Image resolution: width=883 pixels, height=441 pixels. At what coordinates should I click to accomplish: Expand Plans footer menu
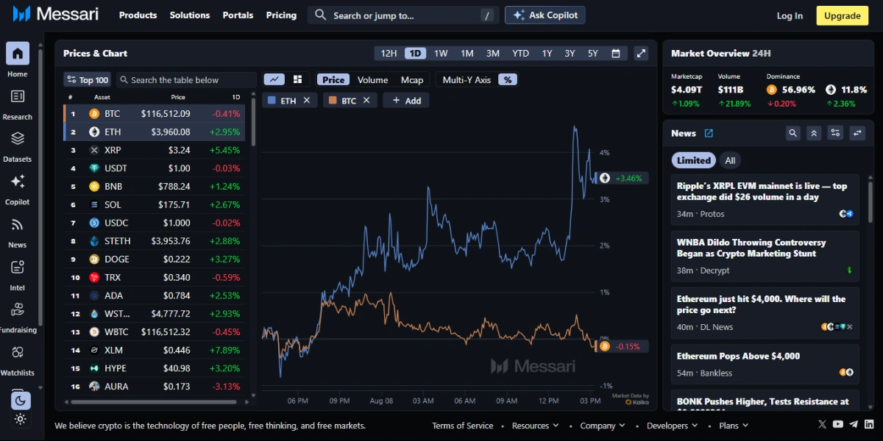(x=734, y=426)
